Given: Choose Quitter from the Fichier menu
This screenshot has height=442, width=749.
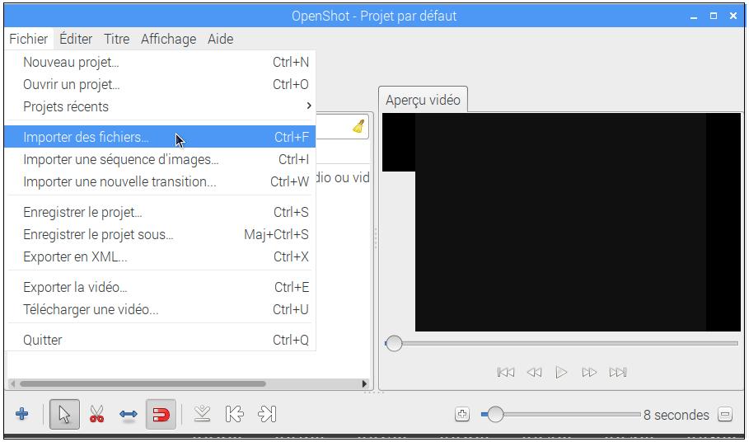Looking at the screenshot, I should coord(160,341).
